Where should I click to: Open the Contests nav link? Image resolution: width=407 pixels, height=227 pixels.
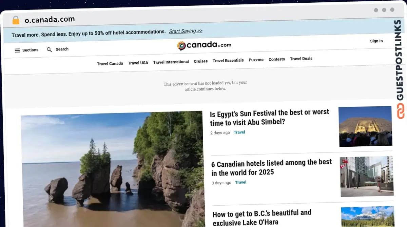[277, 59]
